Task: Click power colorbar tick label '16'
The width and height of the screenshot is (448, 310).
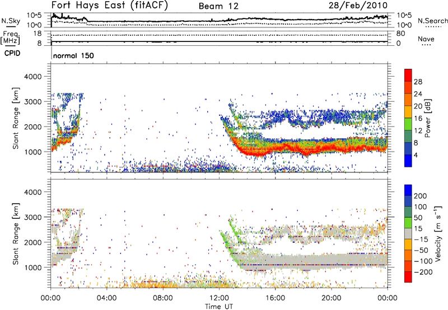Action: point(418,119)
